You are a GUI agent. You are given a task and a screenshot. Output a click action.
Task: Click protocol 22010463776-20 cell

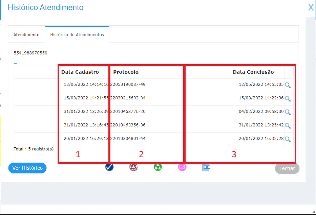(128, 112)
